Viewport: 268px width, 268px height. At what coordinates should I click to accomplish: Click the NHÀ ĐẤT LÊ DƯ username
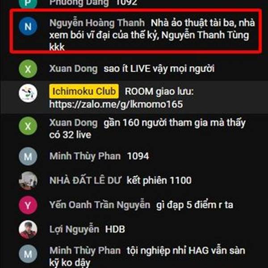pyautogui.click(x=85, y=180)
